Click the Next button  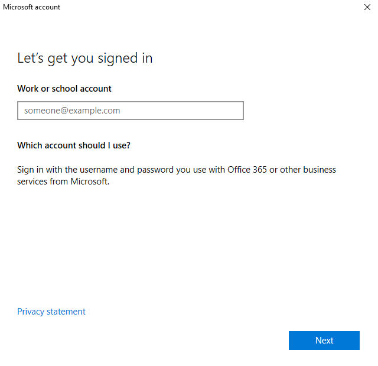(x=324, y=340)
